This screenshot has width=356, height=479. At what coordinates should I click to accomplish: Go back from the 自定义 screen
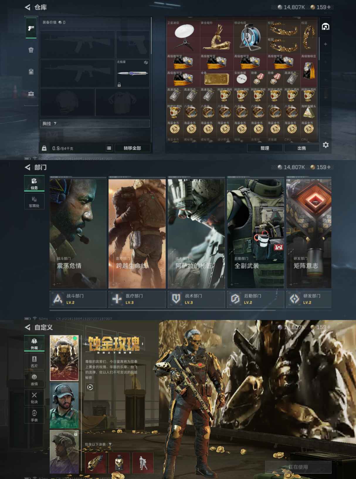point(28,327)
